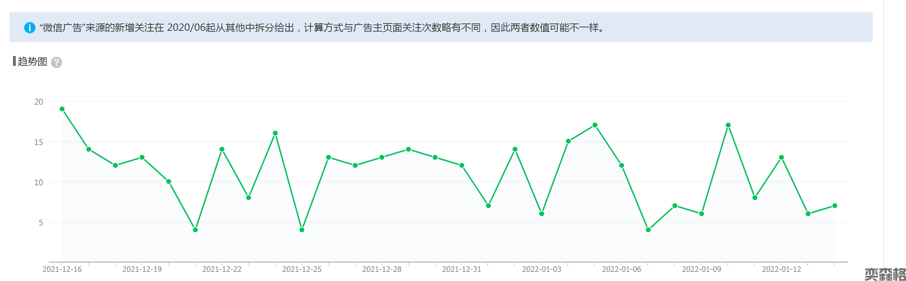This screenshot has width=906, height=281.
Task: Click the 20 value on the y-axis
Action: click(38, 102)
